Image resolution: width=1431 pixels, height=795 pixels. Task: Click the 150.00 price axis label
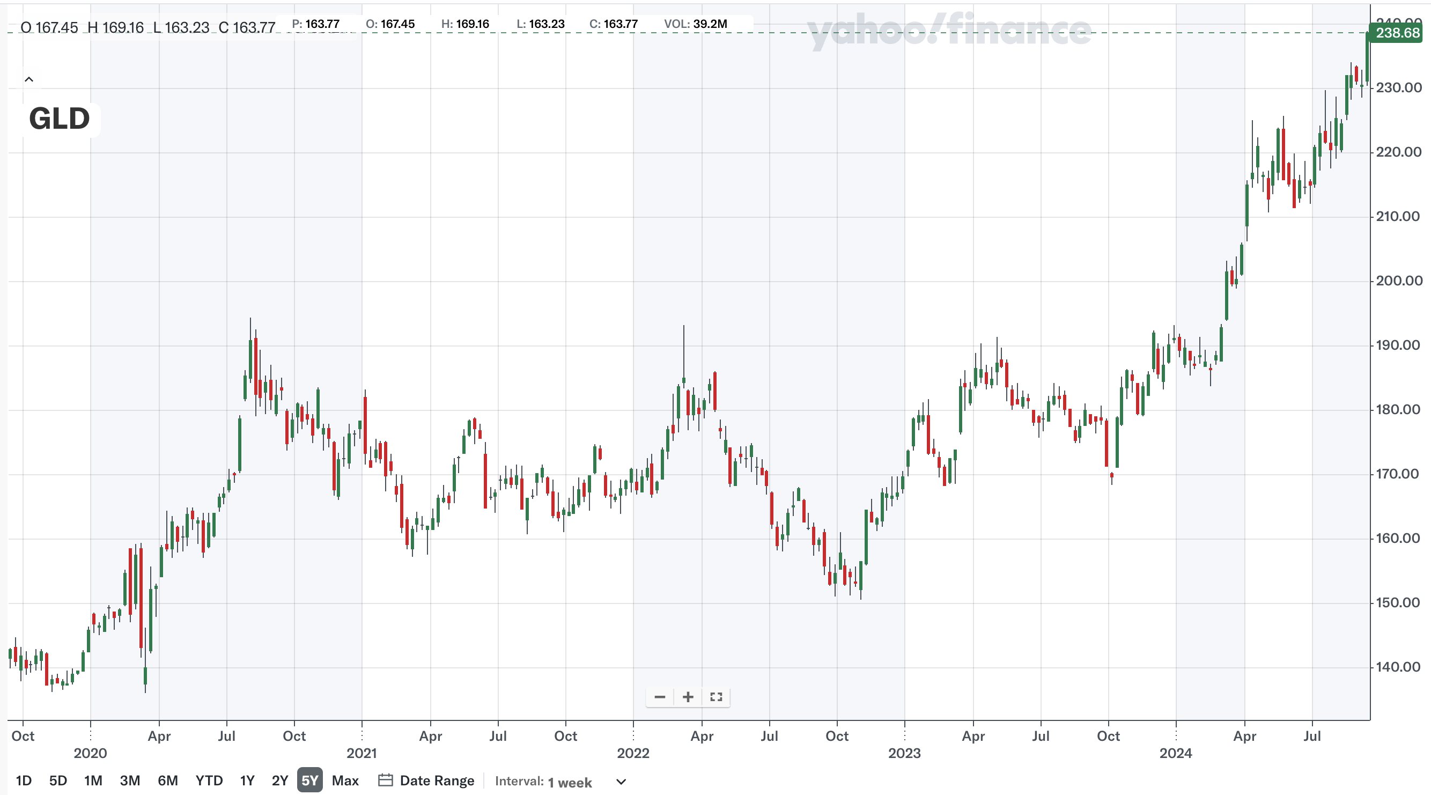pos(1399,603)
